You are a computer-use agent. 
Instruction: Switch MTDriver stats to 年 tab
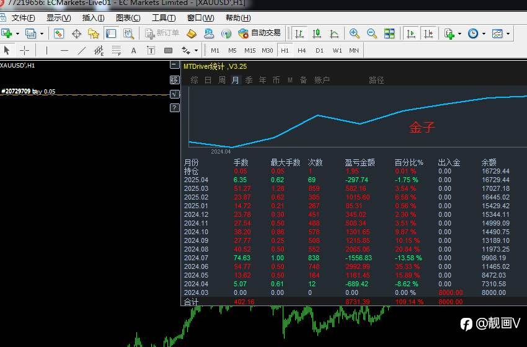click(262, 80)
